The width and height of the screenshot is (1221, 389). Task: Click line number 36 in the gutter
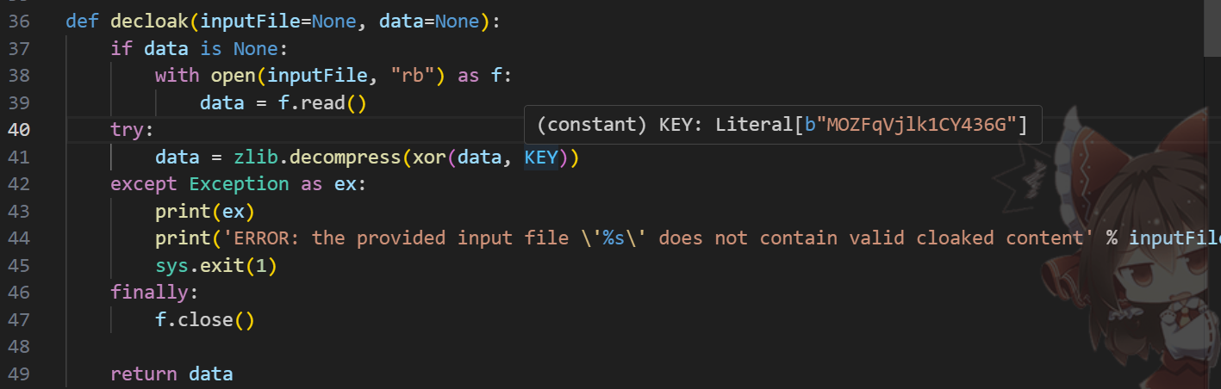[19, 21]
